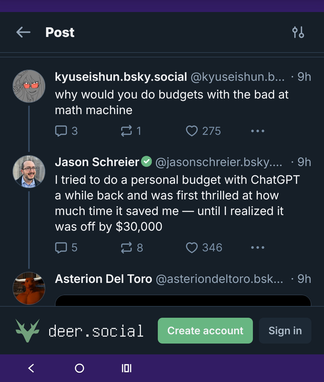Go back using the header arrow
This screenshot has width=324, height=382.
[x=23, y=32]
